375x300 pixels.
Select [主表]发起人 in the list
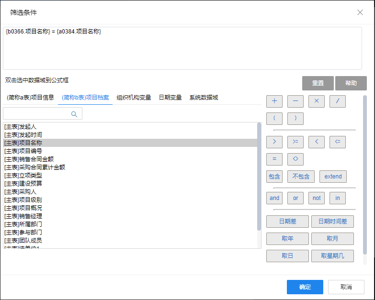pos(130,127)
